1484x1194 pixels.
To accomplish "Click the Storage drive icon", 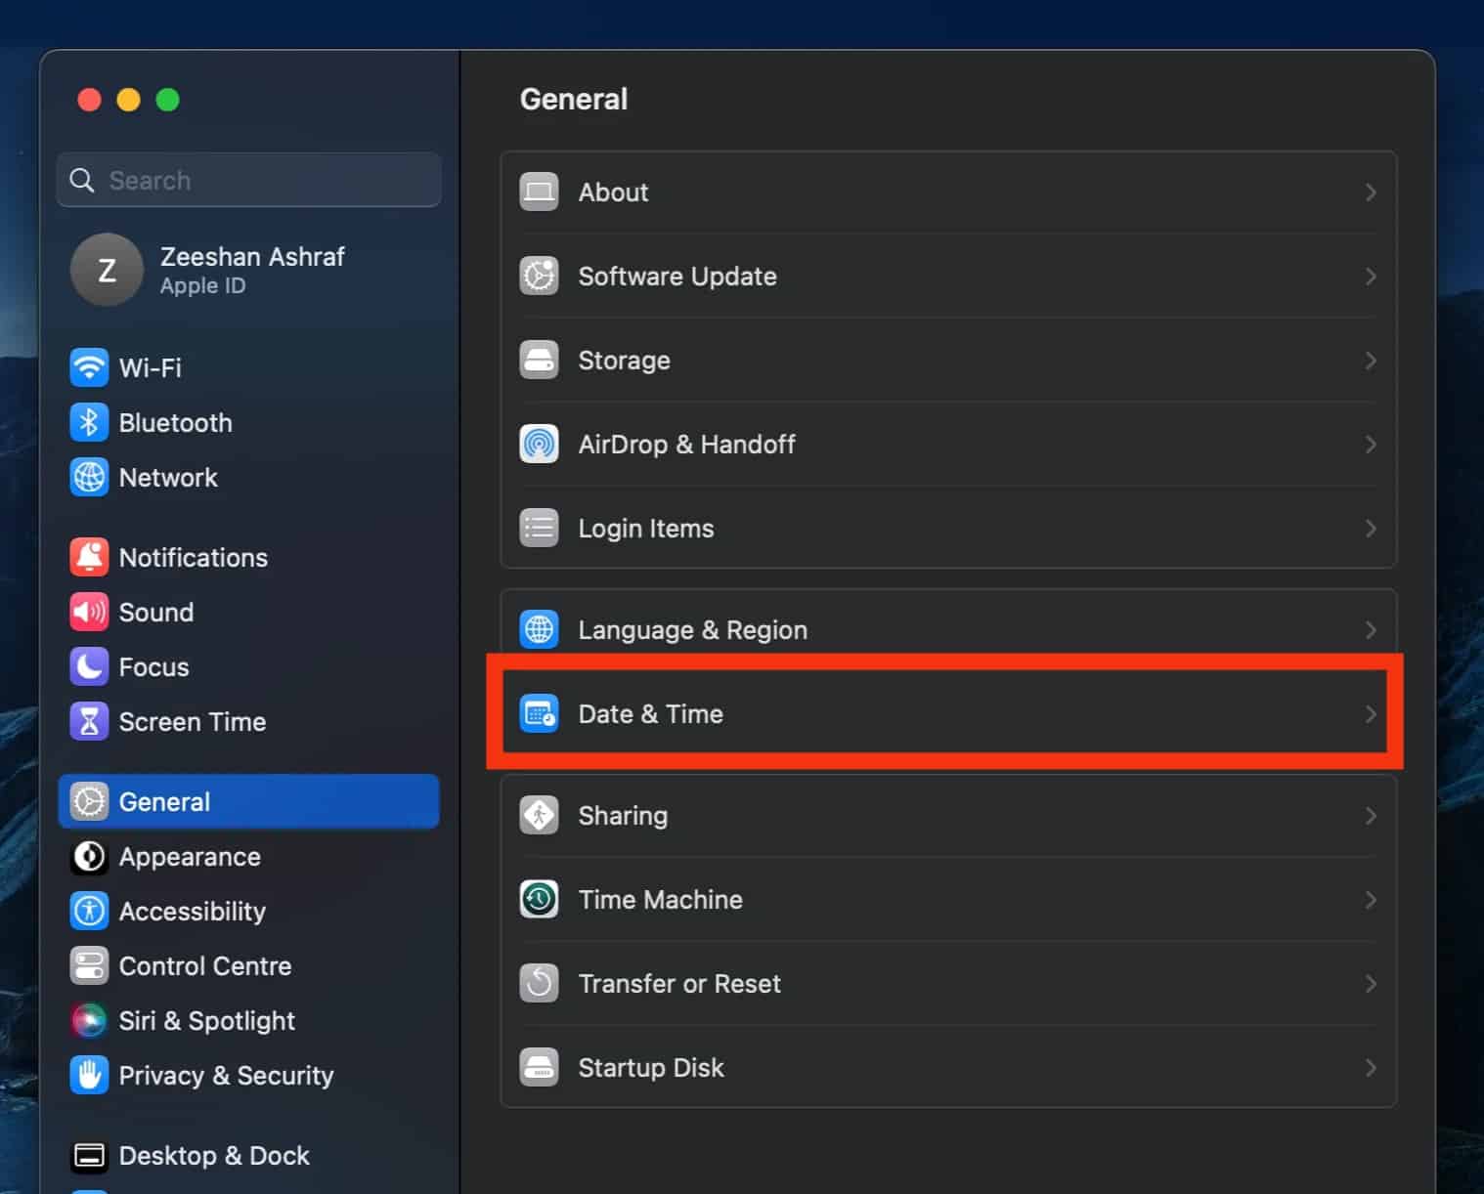I will click(539, 360).
